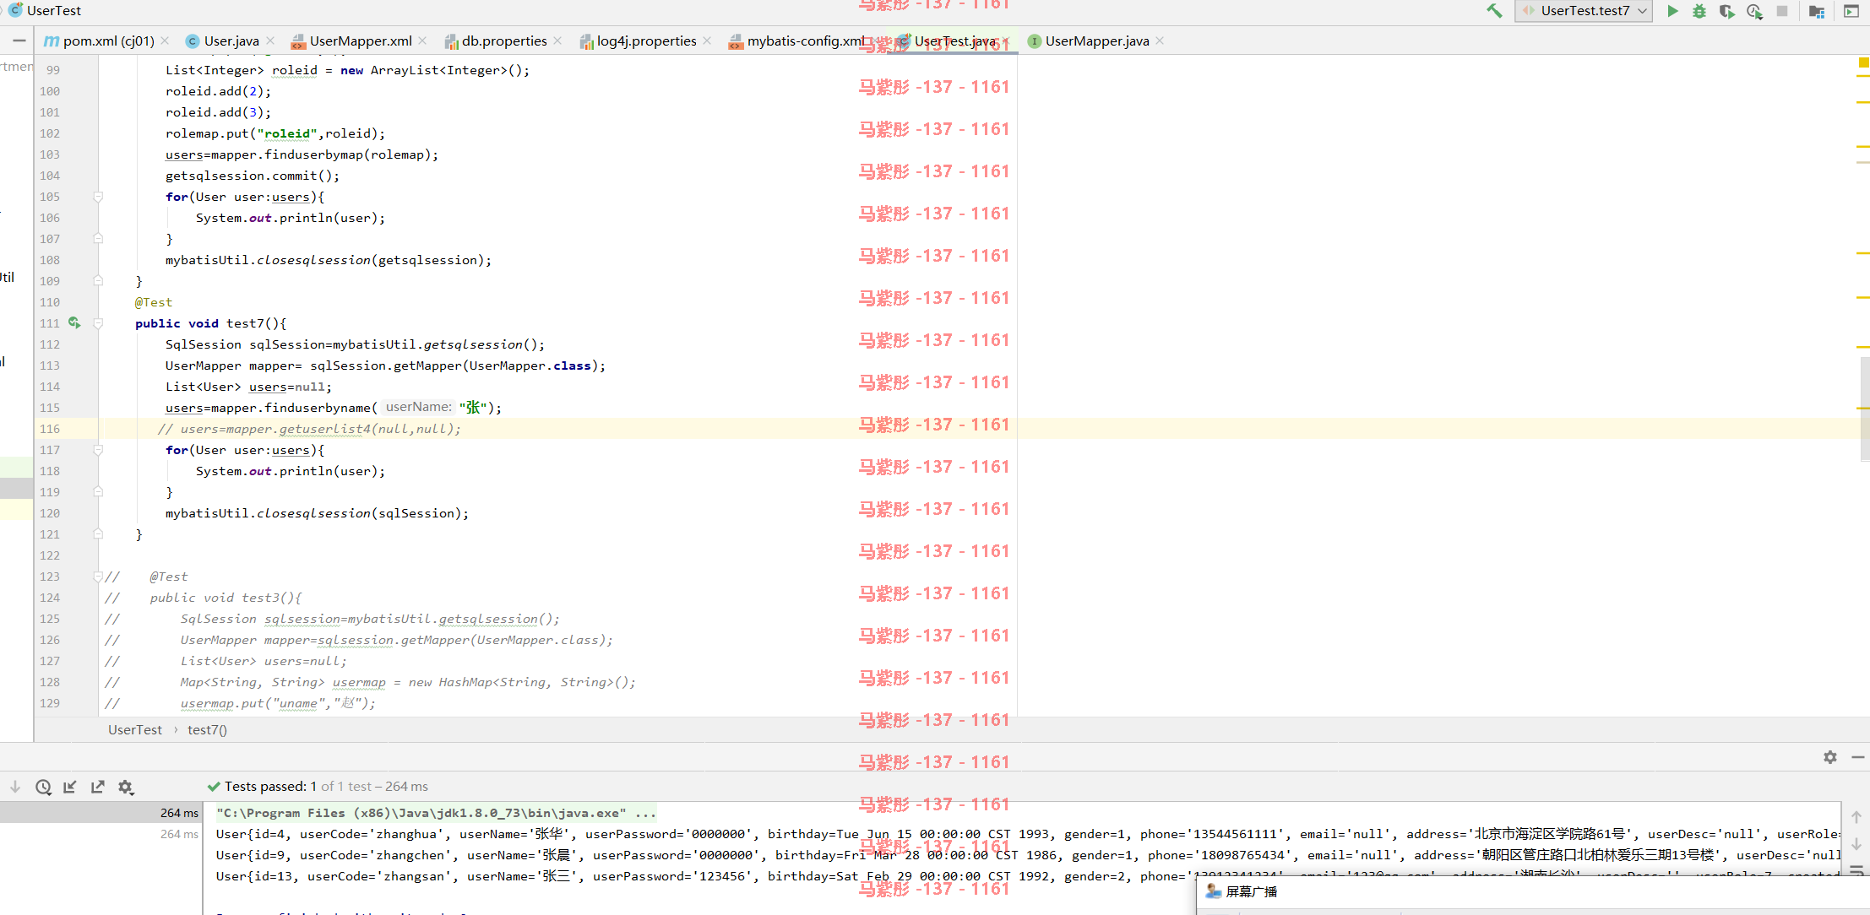Collapse the for loop fold on line 105
The image size is (1870, 915).
pos(98,197)
